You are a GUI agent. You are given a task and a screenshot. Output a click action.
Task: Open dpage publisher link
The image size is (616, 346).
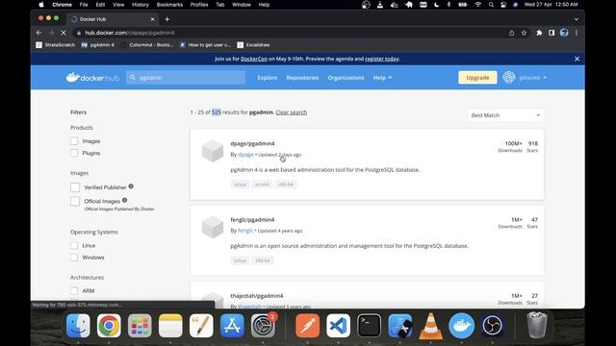(x=245, y=155)
